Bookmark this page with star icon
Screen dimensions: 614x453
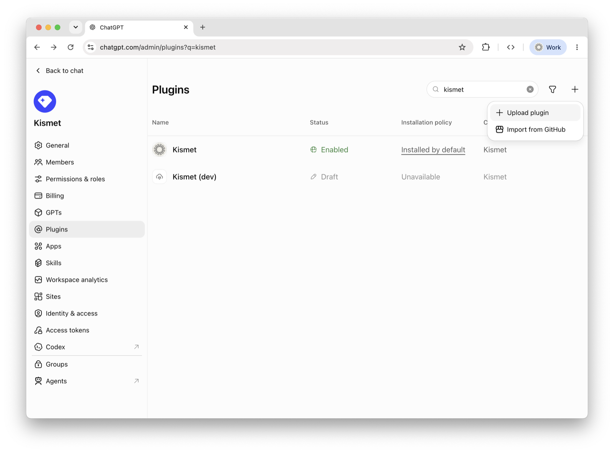[462, 47]
